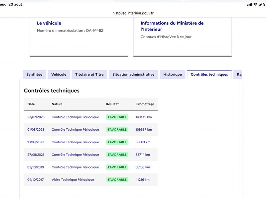
Task: Open the Synthèse tab
Action: (34, 74)
